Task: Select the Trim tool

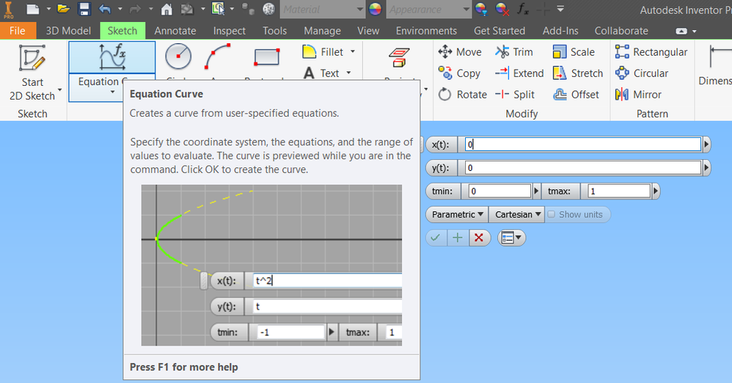Action: pos(514,52)
